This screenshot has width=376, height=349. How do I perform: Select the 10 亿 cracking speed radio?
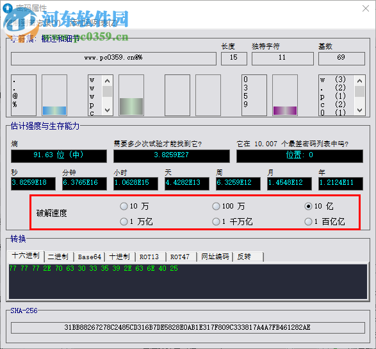308,206
